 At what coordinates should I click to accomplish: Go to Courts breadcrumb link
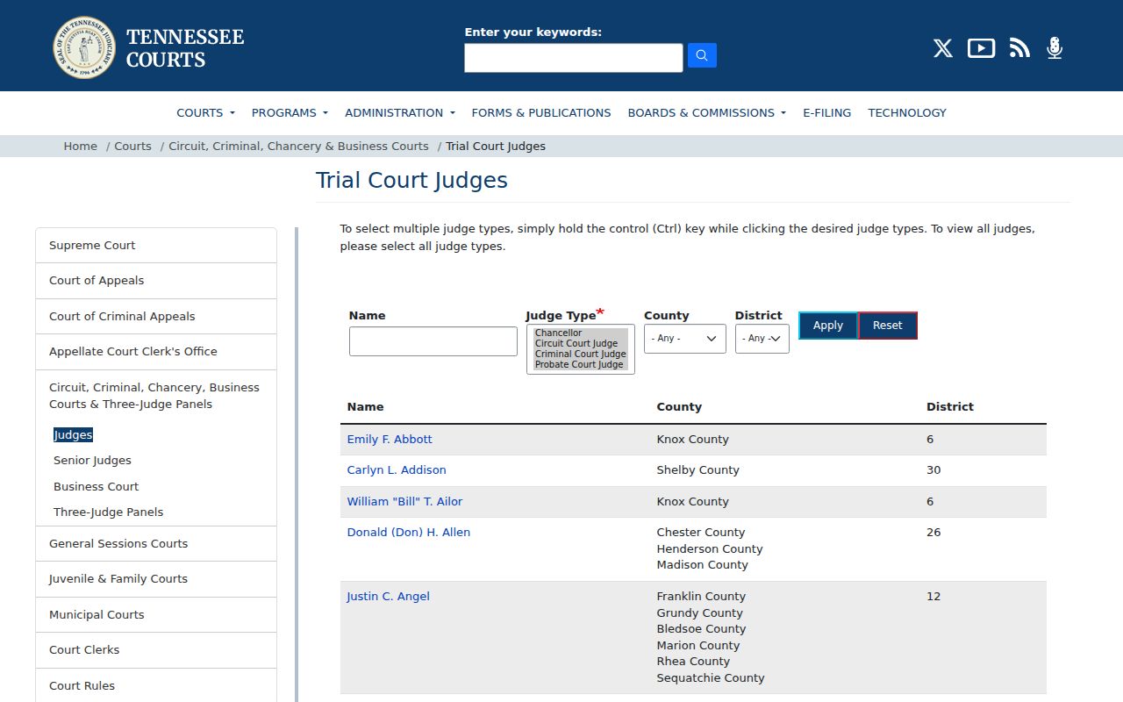(133, 147)
